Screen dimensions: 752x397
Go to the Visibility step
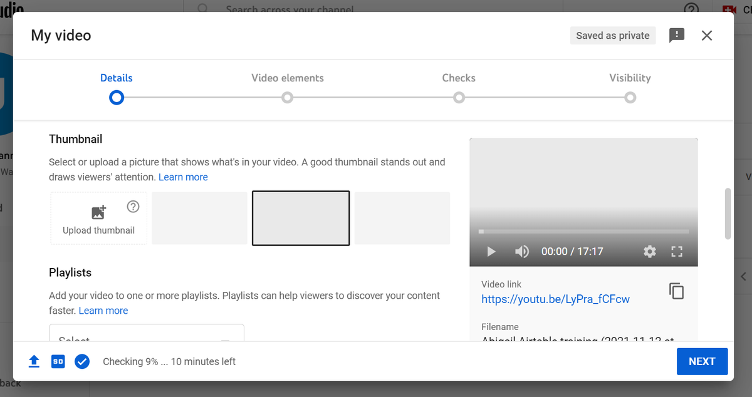click(630, 87)
